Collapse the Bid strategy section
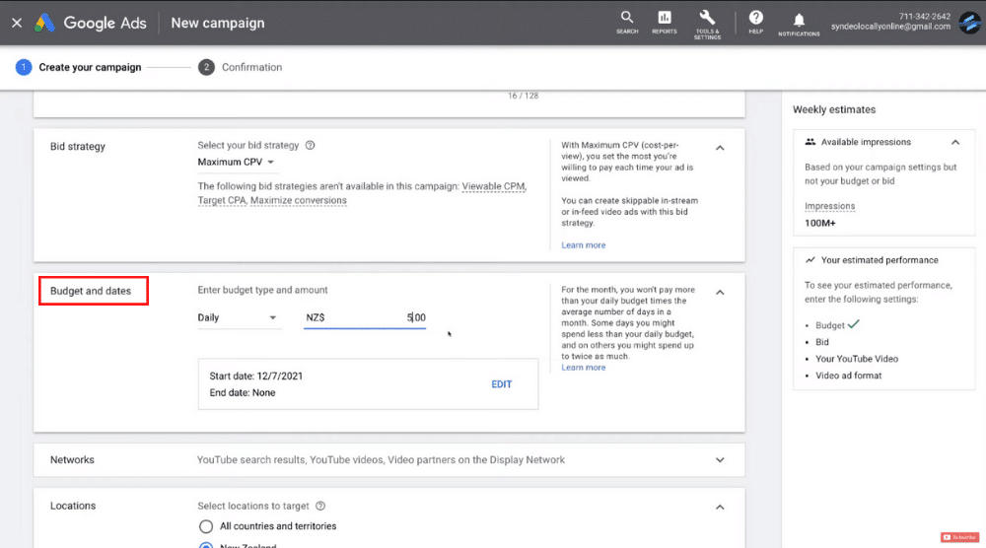The height and width of the screenshot is (548, 986). [x=720, y=148]
